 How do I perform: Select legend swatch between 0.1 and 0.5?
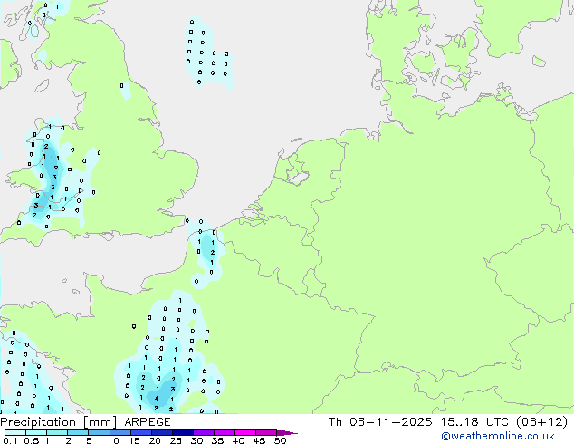tap(15, 432)
